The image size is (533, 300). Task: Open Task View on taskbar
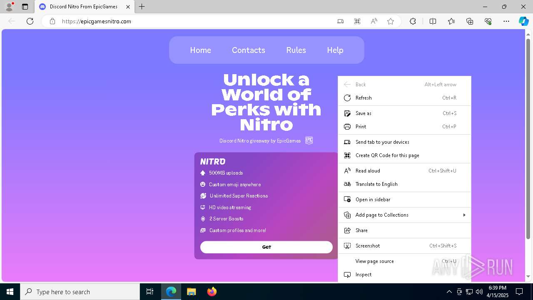(x=150, y=292)
